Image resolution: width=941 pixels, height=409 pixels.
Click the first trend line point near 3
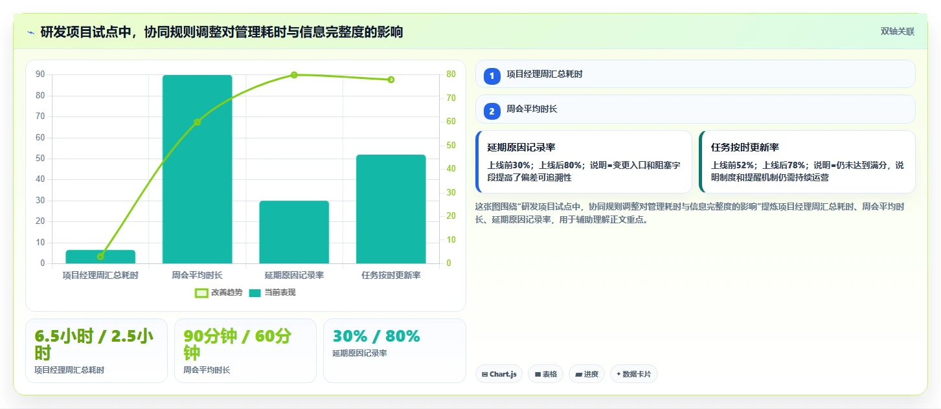(100, 256)
